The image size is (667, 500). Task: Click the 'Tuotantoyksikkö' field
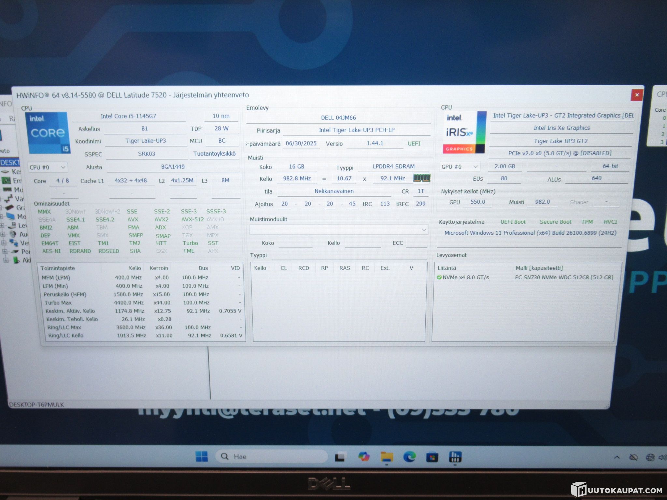pyautogui.click(x=214, y=154)
